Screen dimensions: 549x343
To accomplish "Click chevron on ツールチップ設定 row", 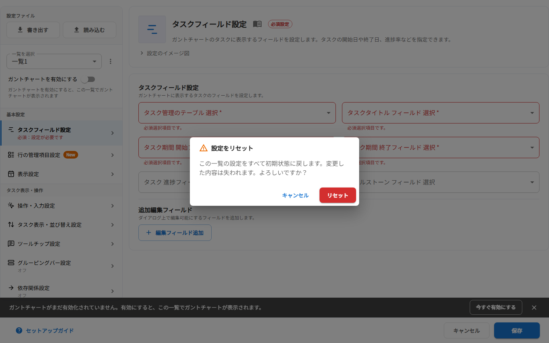I will click(112, 244).
